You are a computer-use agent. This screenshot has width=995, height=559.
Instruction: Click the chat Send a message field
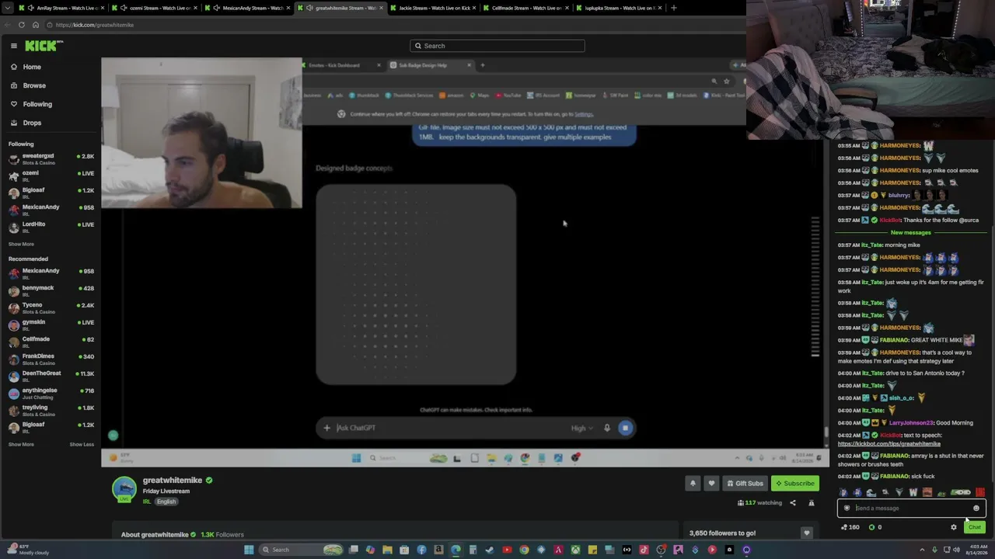[911, 509]
